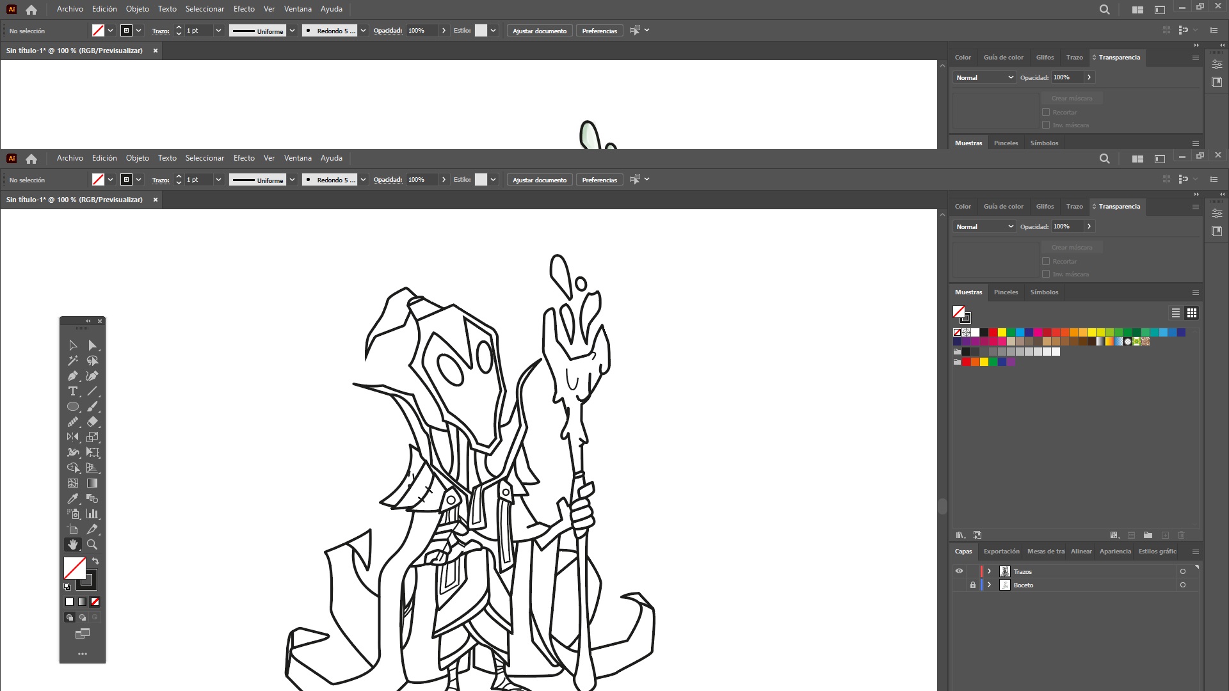Open blending mode Normal dropdown, front window
This screenshot has height=691, width=1229.
[984, 227]
